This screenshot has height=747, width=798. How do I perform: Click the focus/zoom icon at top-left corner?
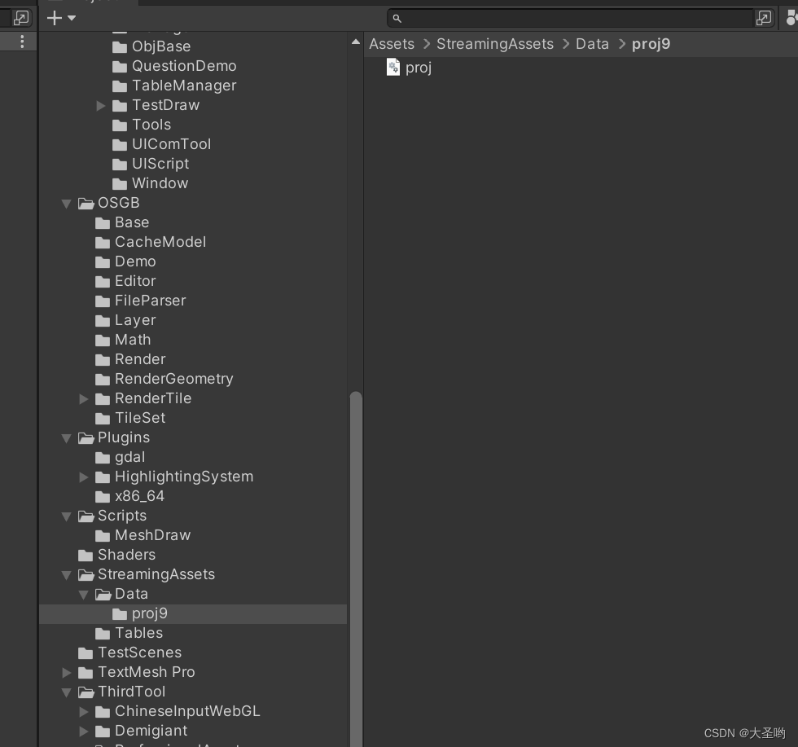tap(20, 17)
